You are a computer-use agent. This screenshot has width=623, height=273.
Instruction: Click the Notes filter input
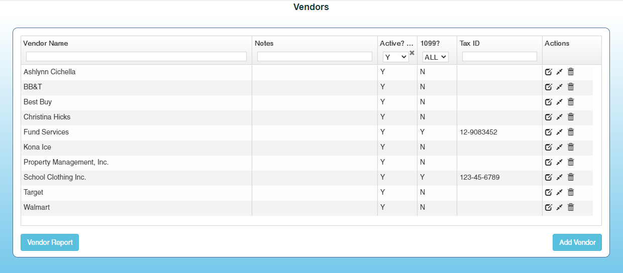[315, 57]
